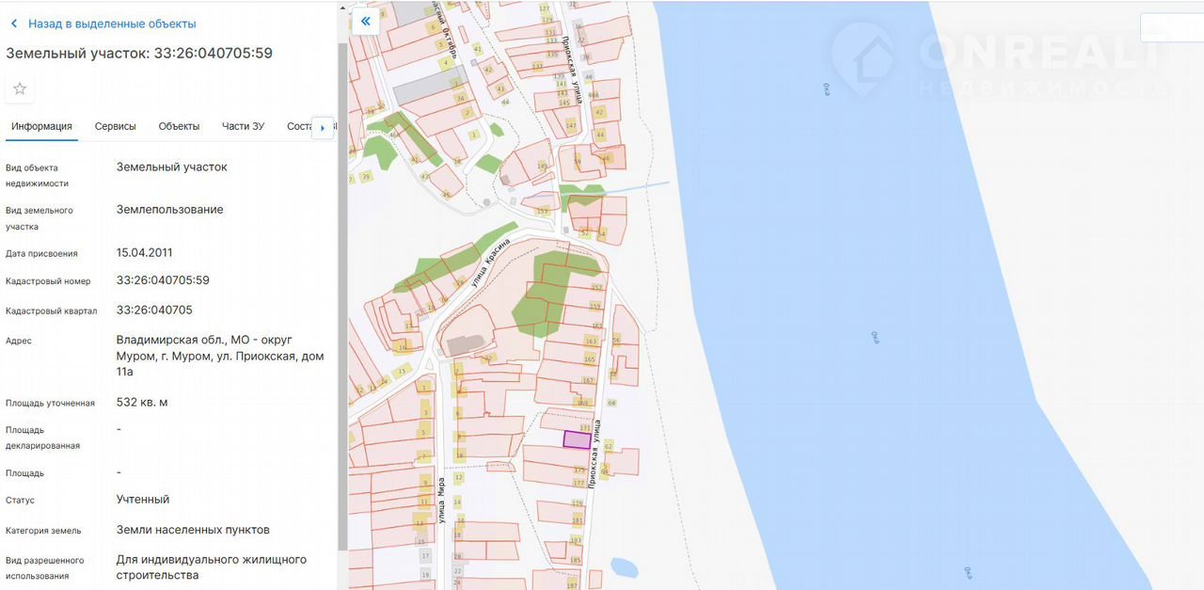Click the highlighted purple parcel on map
This screenshot has width=1204, height=590.
[x=577, y=439]
